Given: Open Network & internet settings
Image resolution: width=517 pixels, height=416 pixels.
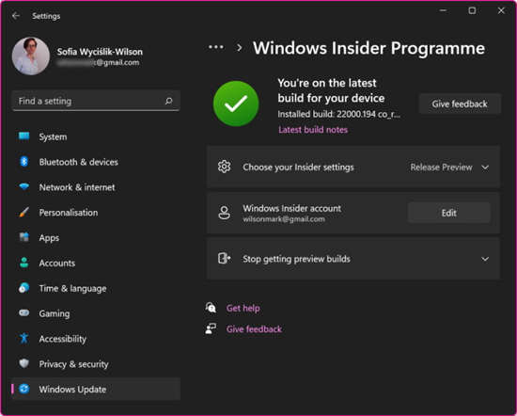Looking at the screenshot, I should 96,187.
